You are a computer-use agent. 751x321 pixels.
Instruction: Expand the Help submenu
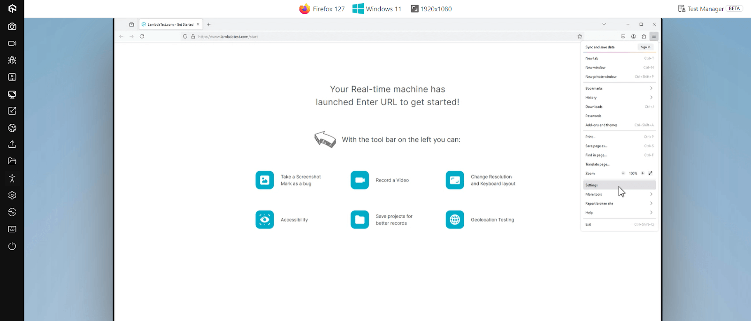(x=619, y=213)
